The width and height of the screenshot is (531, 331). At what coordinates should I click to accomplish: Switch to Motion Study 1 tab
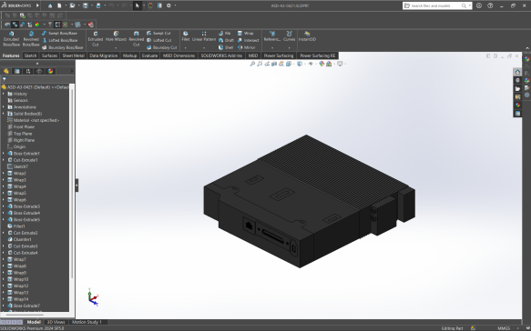[87, 322]
